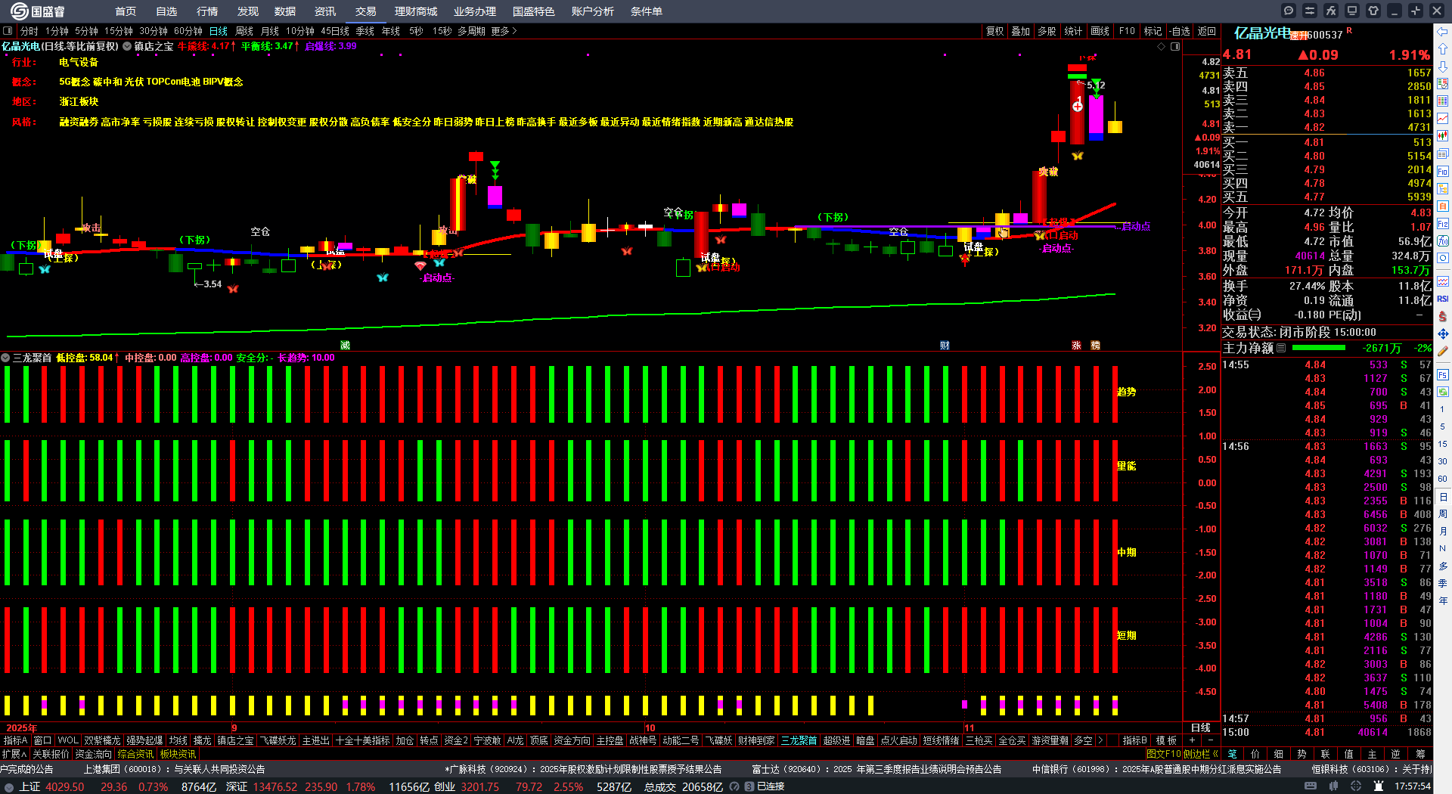Image resolution: width=1452 pixels, height=794 pixels.
Task: Expand the 扩展 panel at bottom left
Action: [x=14, y=754]
